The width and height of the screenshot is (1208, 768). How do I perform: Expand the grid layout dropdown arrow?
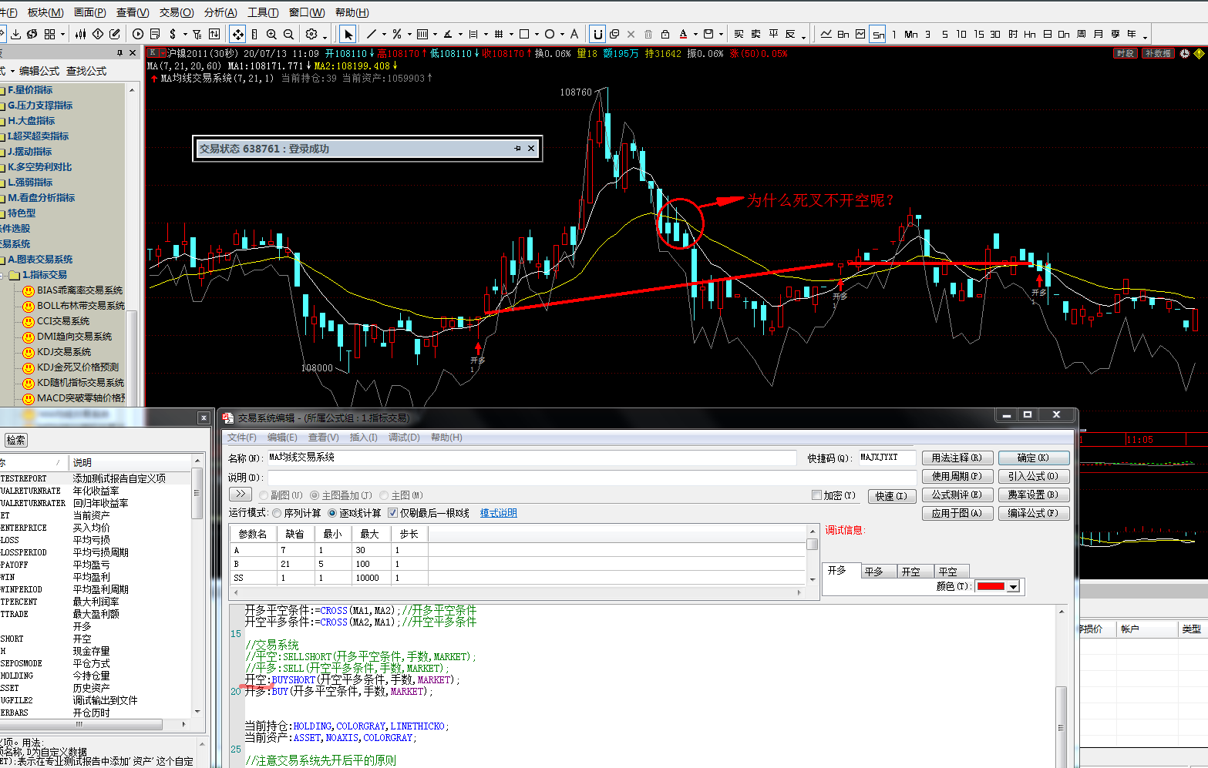[x=62, y=35]
